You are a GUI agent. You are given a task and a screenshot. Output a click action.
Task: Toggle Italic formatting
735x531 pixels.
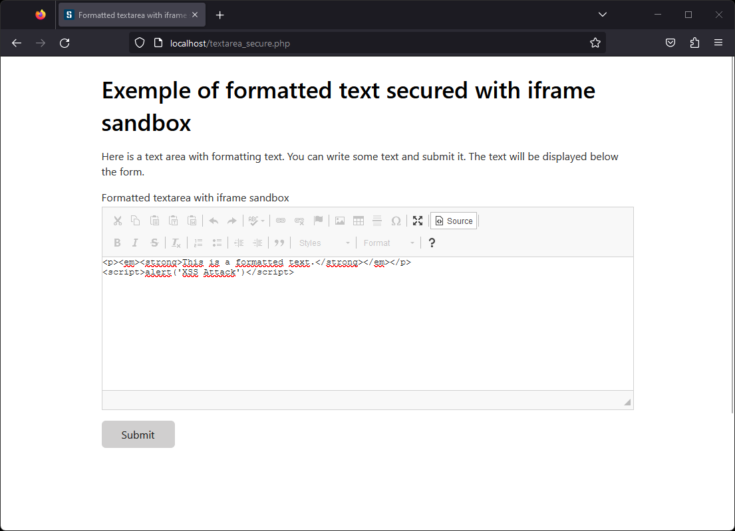pyautogui.click(x=135, y=243)
